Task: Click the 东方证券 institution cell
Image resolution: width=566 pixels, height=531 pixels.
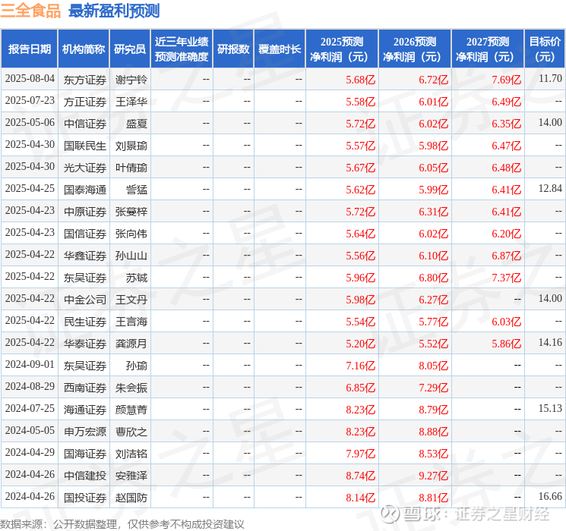Action: pyautogui.click(x=85, y=80)
